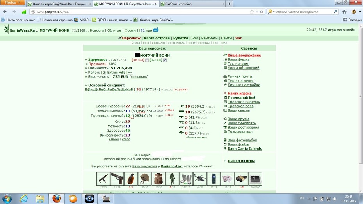The image size is (363, 204).
Task: Open the playing cards inventory item
Action: point(228,179)
